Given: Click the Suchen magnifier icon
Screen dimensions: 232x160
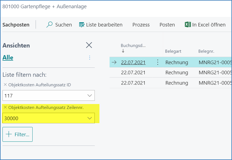Looking at the screenshot, I should pyautogui.click(x=49, y=25).
